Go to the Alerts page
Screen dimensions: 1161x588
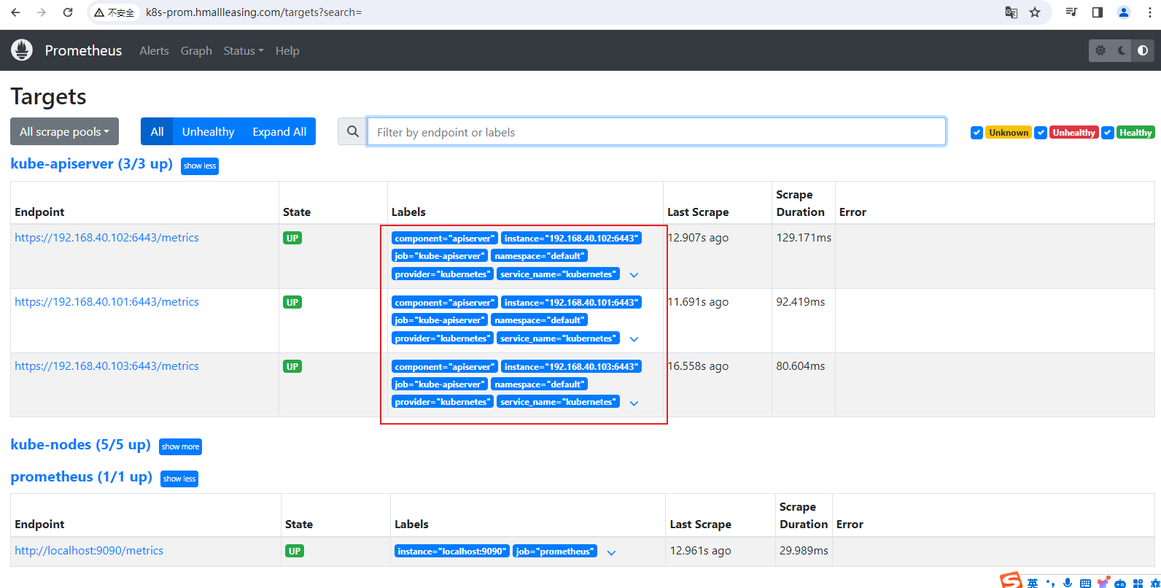(x=154, y=51)
